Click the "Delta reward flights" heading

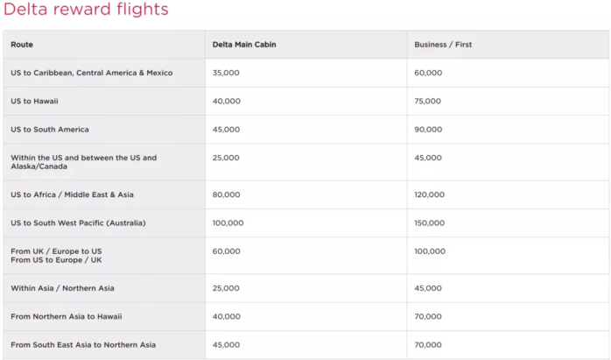coord(86,11)
